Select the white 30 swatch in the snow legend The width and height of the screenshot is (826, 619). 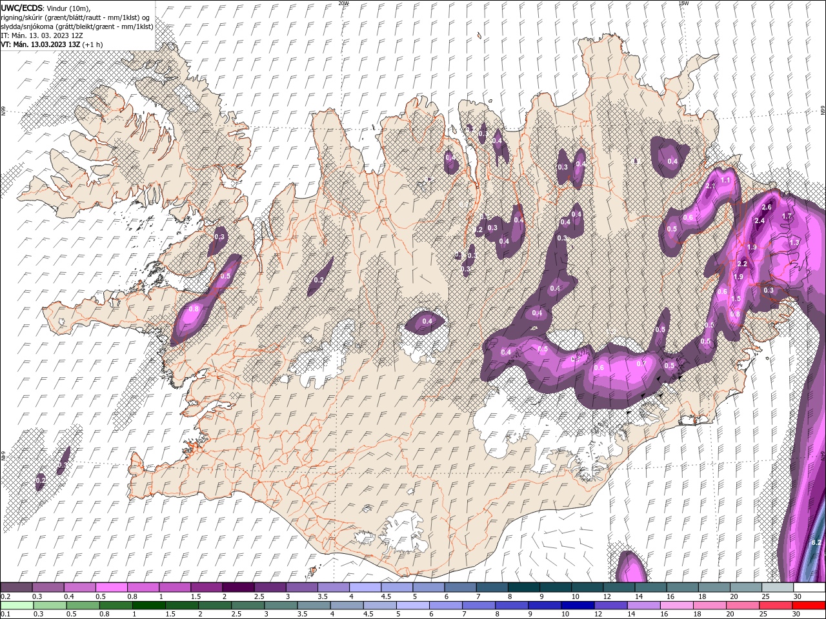(809, 587)
